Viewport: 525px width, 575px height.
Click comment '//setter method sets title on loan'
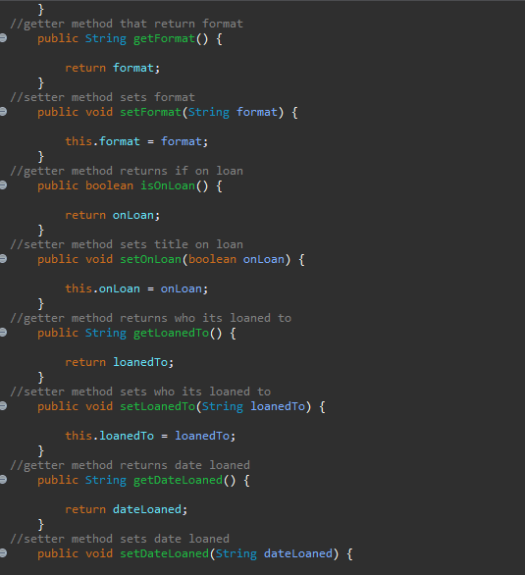(x=127, y=244)
